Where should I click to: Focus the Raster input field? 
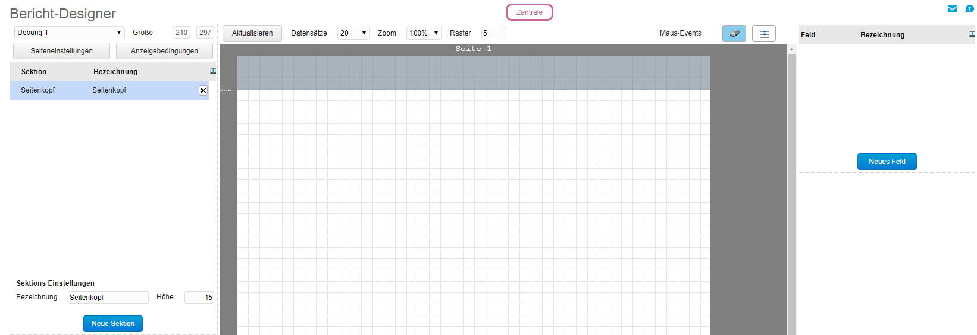click(x=493, y=33)
